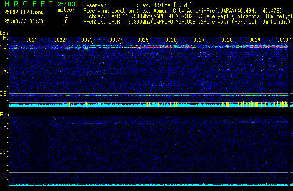Screen dimensions: 293x191
Task: Click the Lch channel label
Action: pos(4,33)
